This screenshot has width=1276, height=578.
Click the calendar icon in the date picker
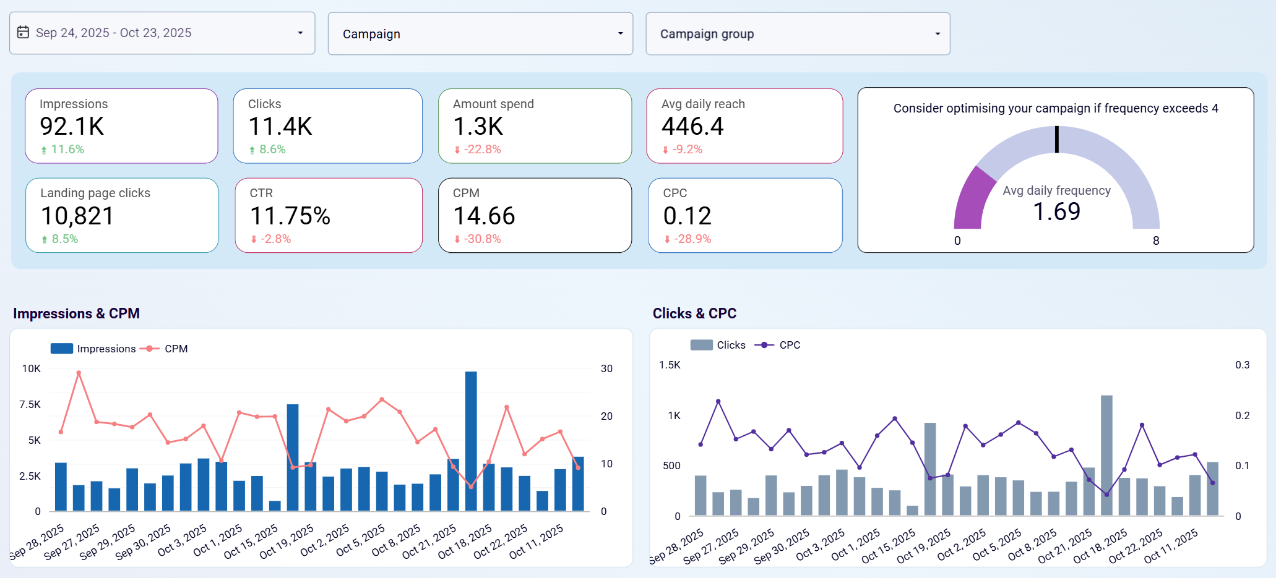click(23, 33)
